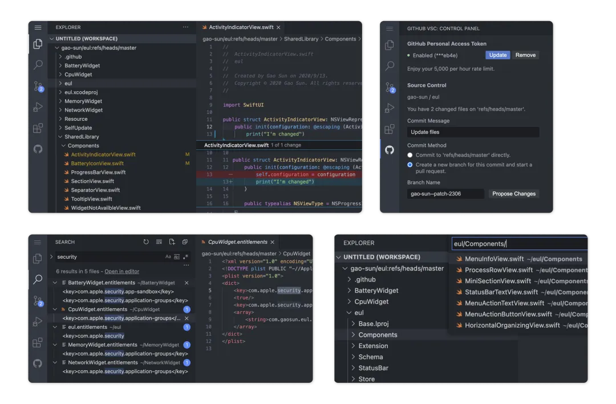Open the 'com.apple.security.app-sandbox' search match
Viewport: 616px width, 404px height.
click(118, 292)
